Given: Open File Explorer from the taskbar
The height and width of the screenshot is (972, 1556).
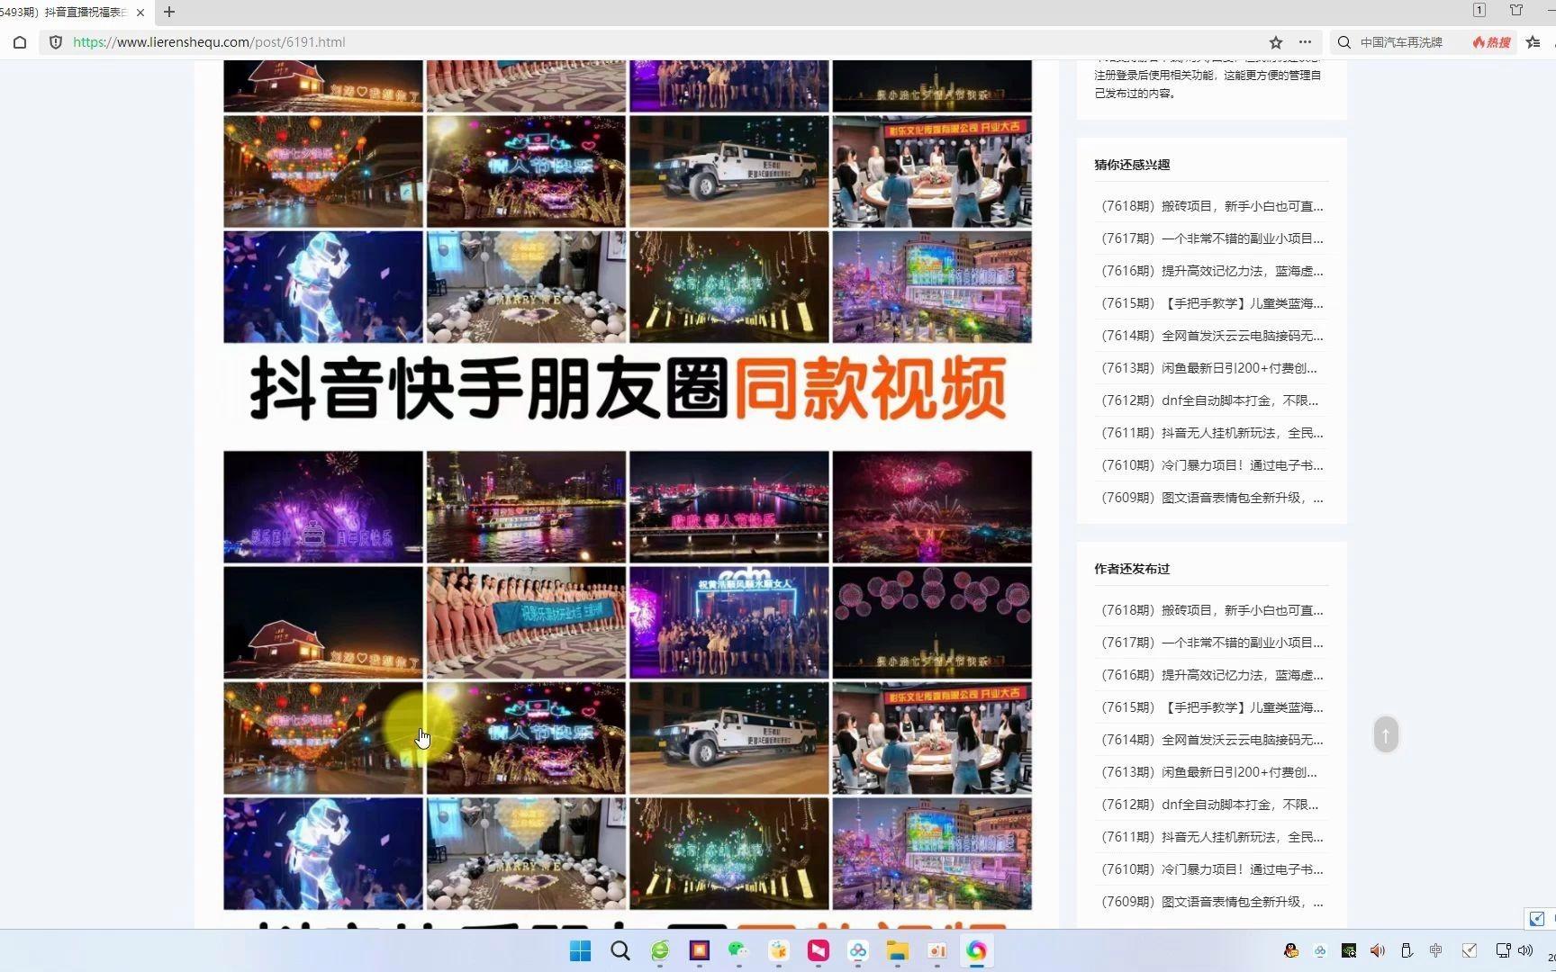Looking at the screenshot, I should [x=898, y=951].
